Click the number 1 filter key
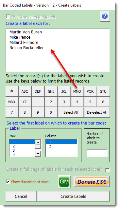The image size is (120, 210). [x=38, y=102]
